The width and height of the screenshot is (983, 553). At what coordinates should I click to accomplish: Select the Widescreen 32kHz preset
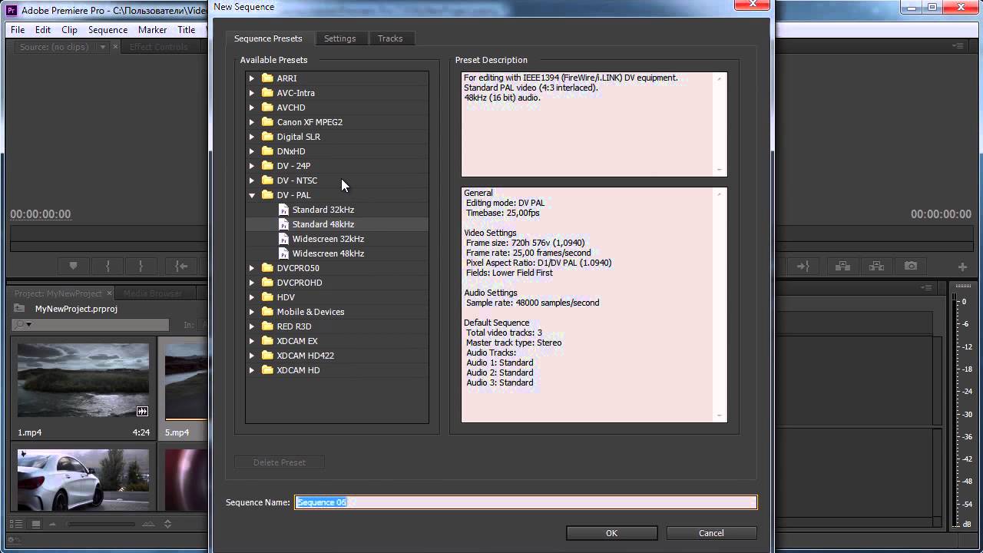click(x=328, y=239)
